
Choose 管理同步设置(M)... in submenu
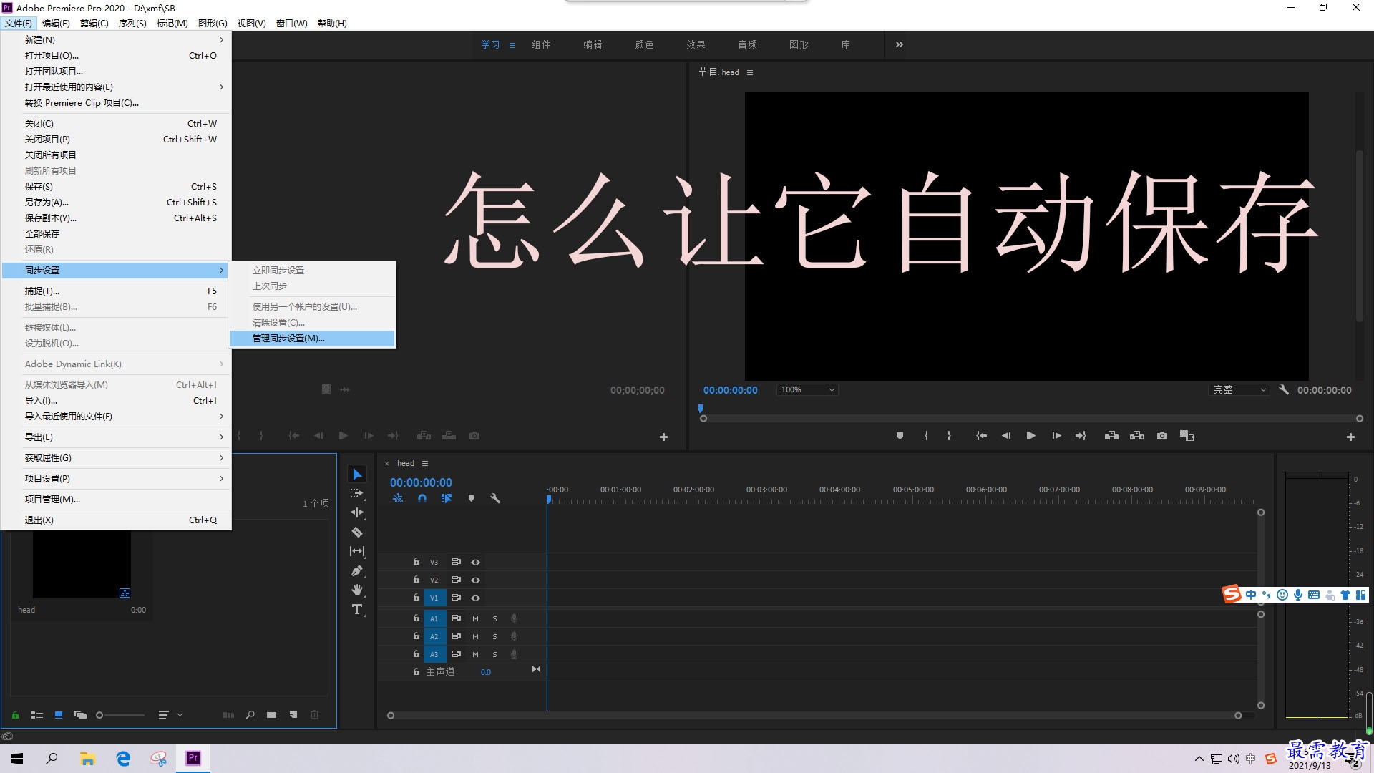point(312,338)
